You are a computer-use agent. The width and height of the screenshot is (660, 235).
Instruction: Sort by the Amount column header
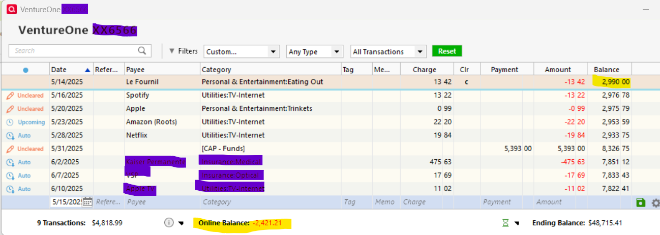[x=560, y=70]
